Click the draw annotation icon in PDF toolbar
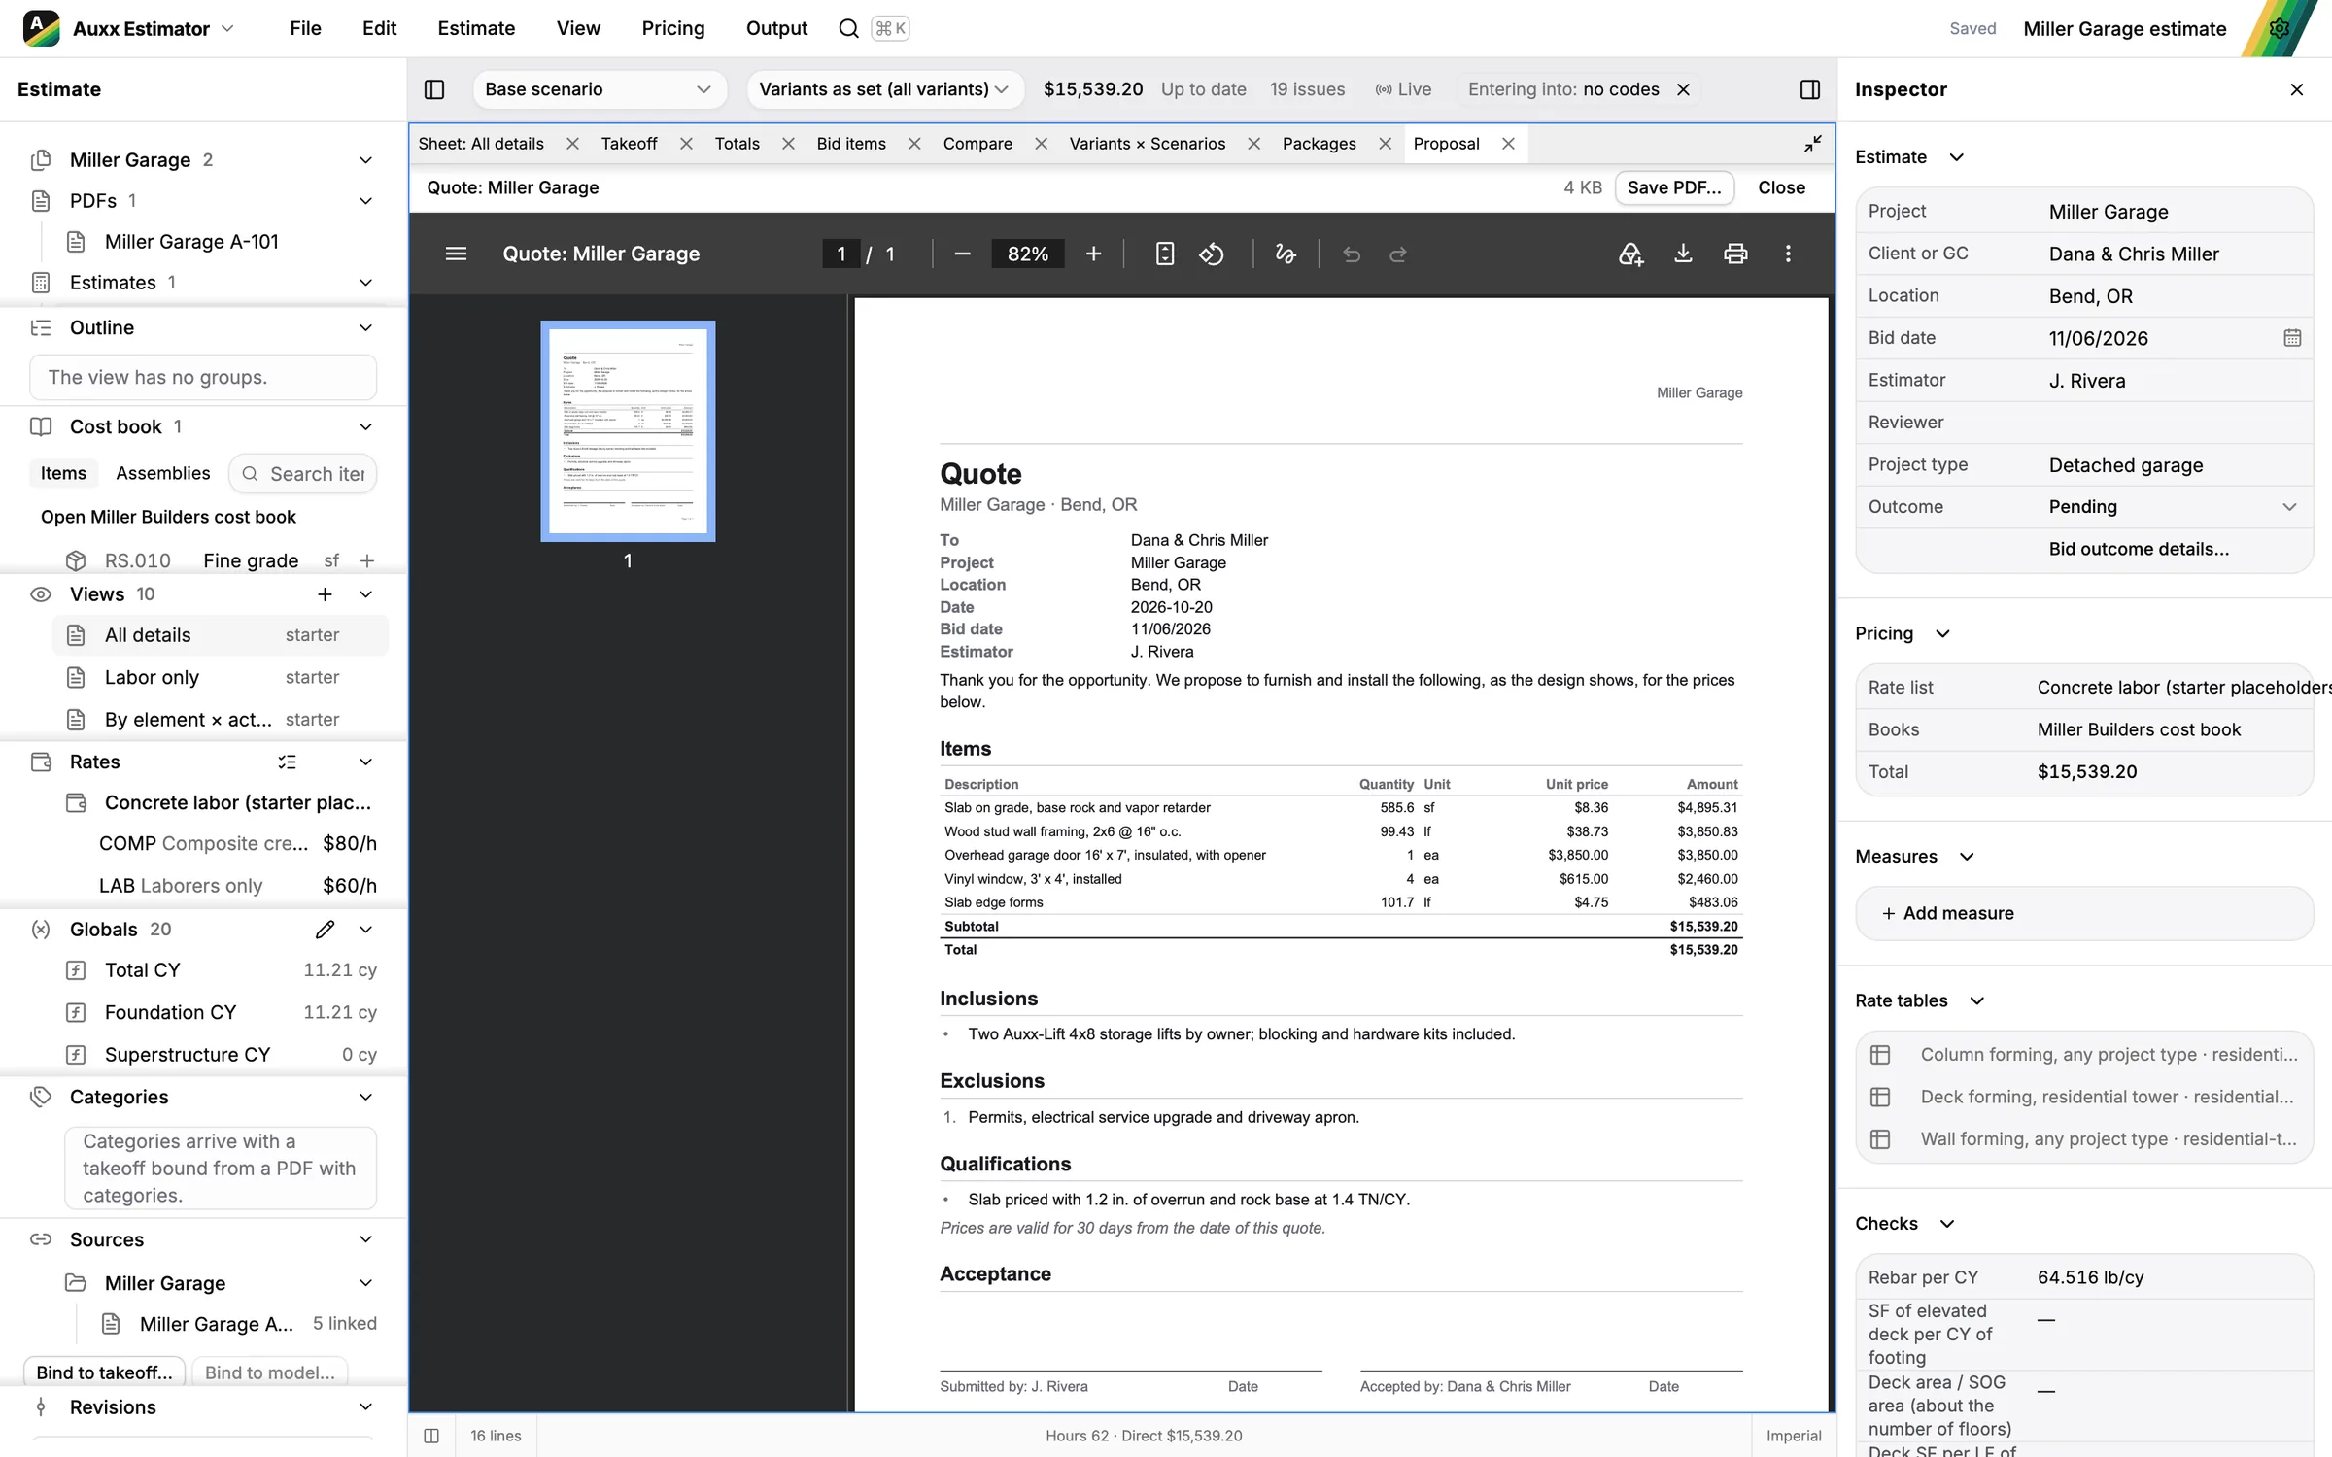2332x1457 pixels. click(1286, 254)
